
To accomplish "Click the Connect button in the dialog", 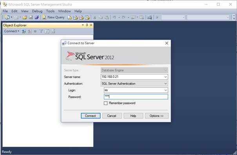I will coord(90,116).
